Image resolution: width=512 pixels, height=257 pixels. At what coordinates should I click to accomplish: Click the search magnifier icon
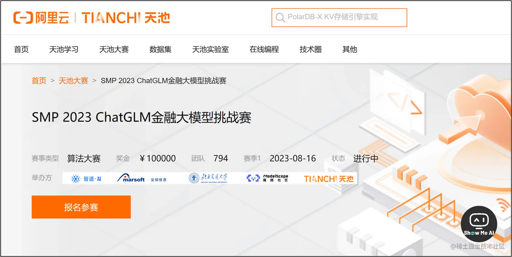[280, 17]
